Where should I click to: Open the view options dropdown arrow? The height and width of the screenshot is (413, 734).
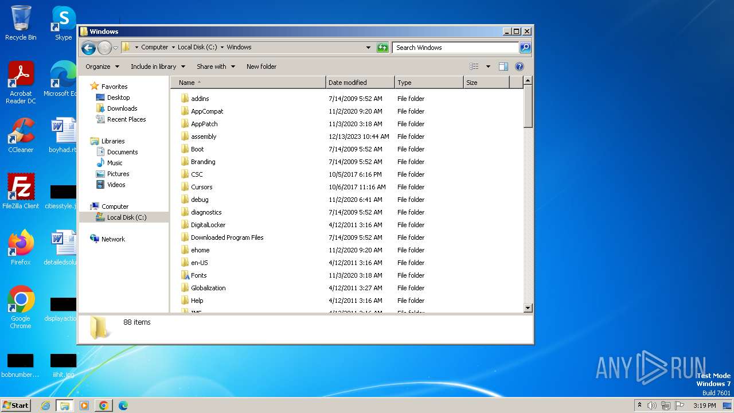488,67
